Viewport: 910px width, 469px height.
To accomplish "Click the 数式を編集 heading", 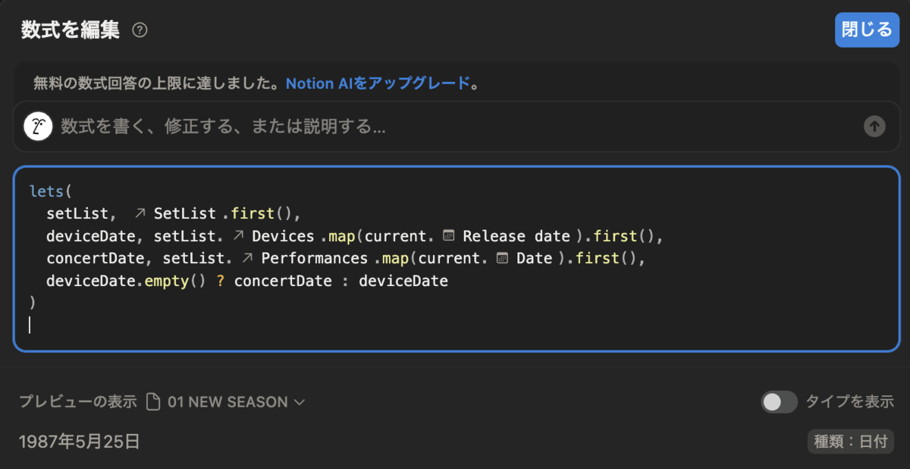I will (x=71, y=30).
